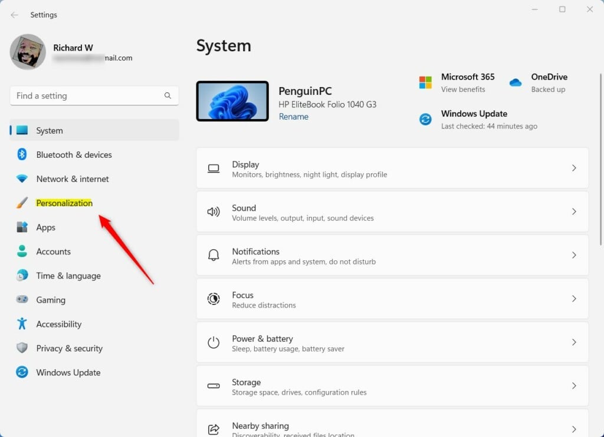
Task: Click the search magnifier icon
Action: [168, 95]
